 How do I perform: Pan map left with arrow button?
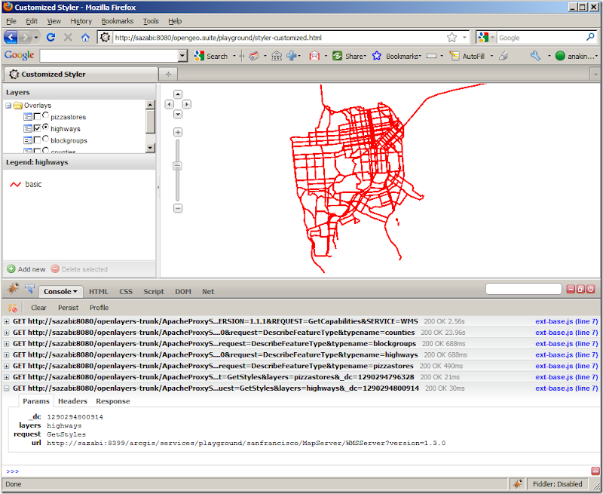click(169, 104)
